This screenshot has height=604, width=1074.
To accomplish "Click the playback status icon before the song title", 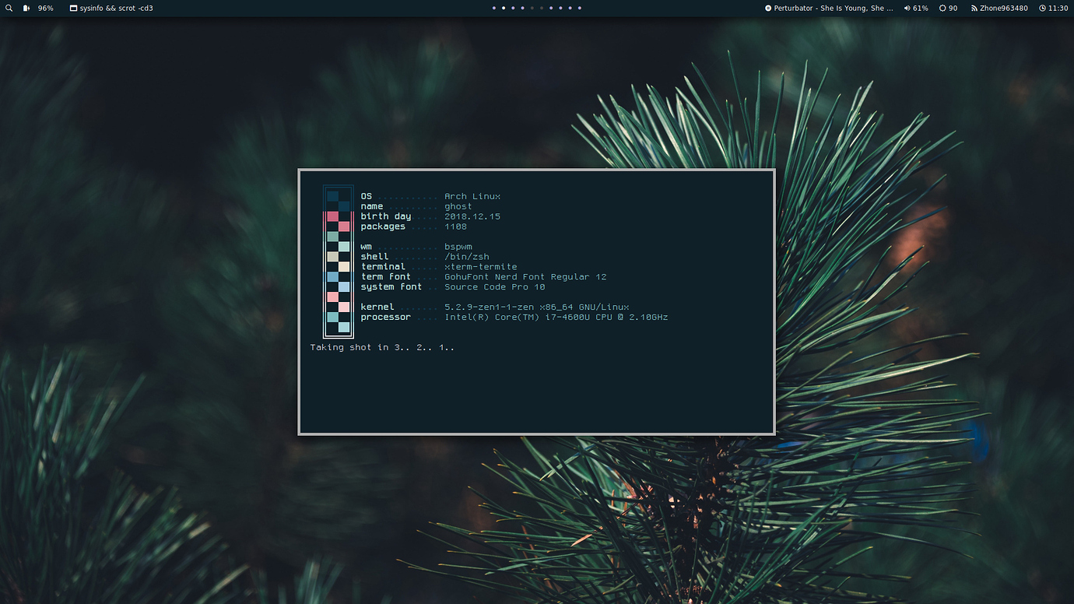I will tap(767, 8).
